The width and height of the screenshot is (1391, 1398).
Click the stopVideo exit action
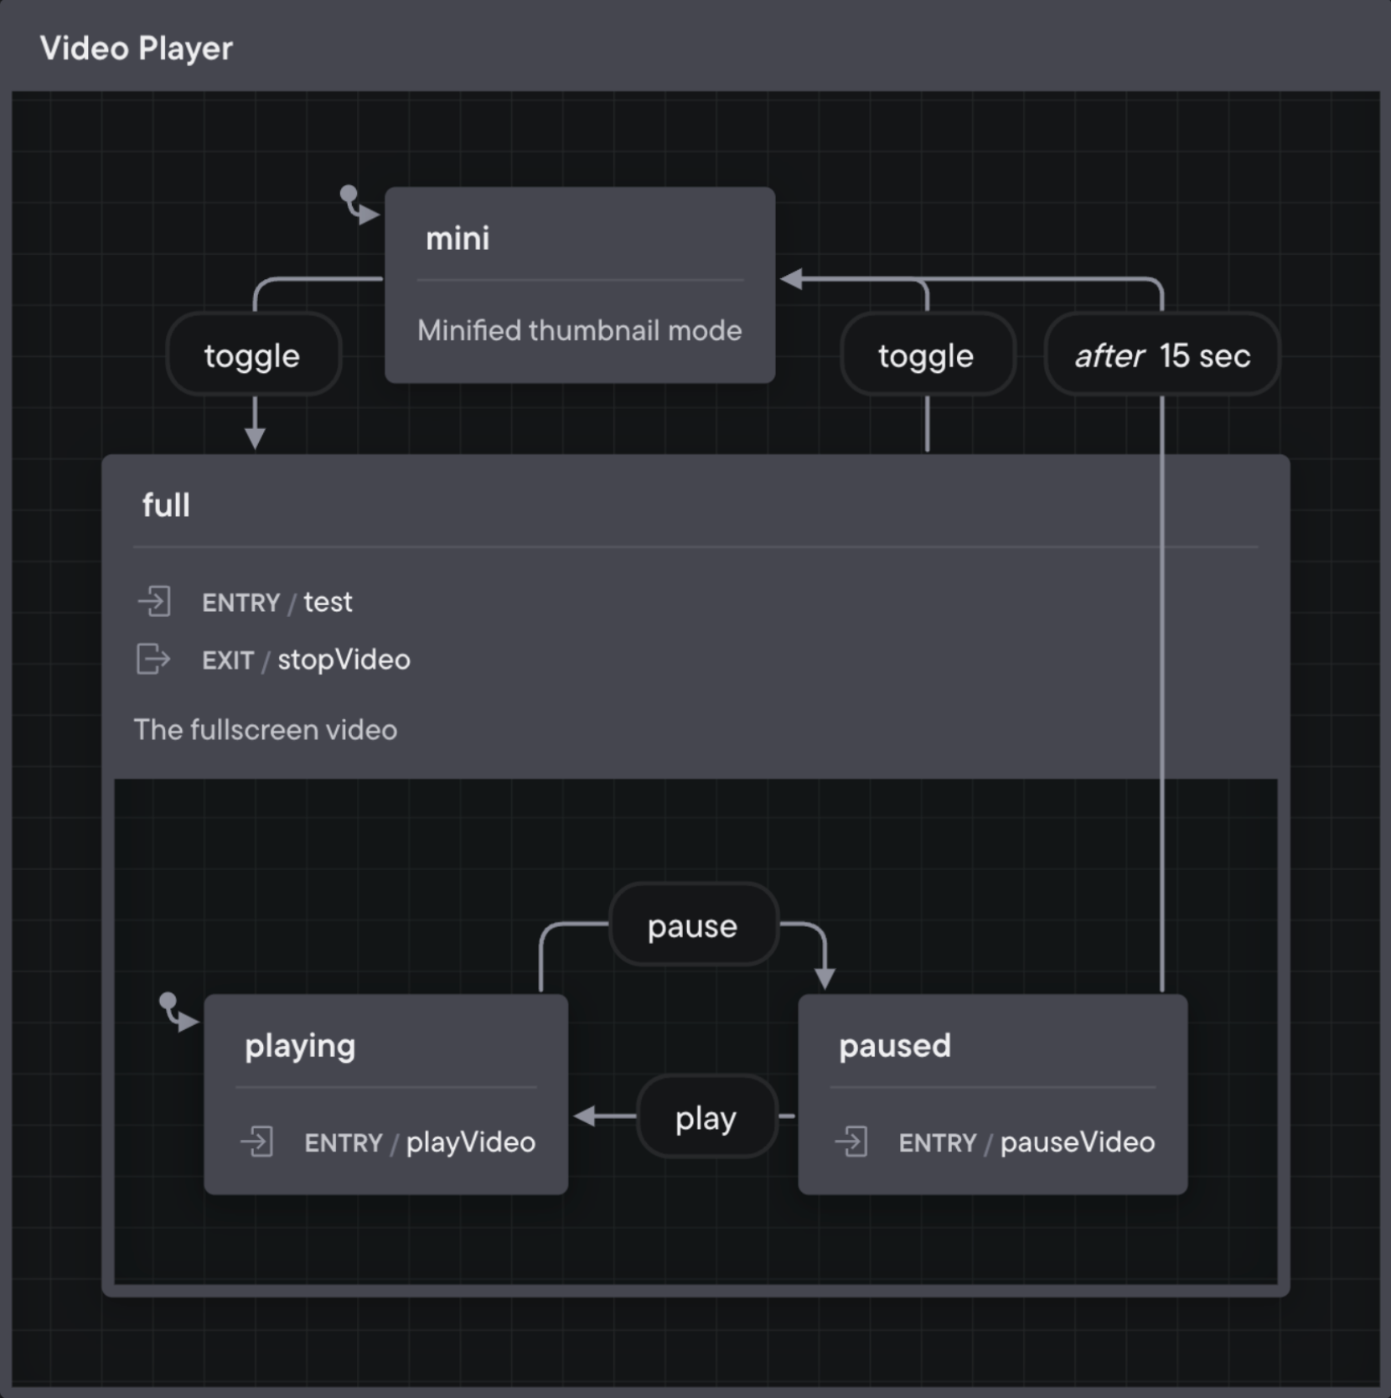[344, 660]
